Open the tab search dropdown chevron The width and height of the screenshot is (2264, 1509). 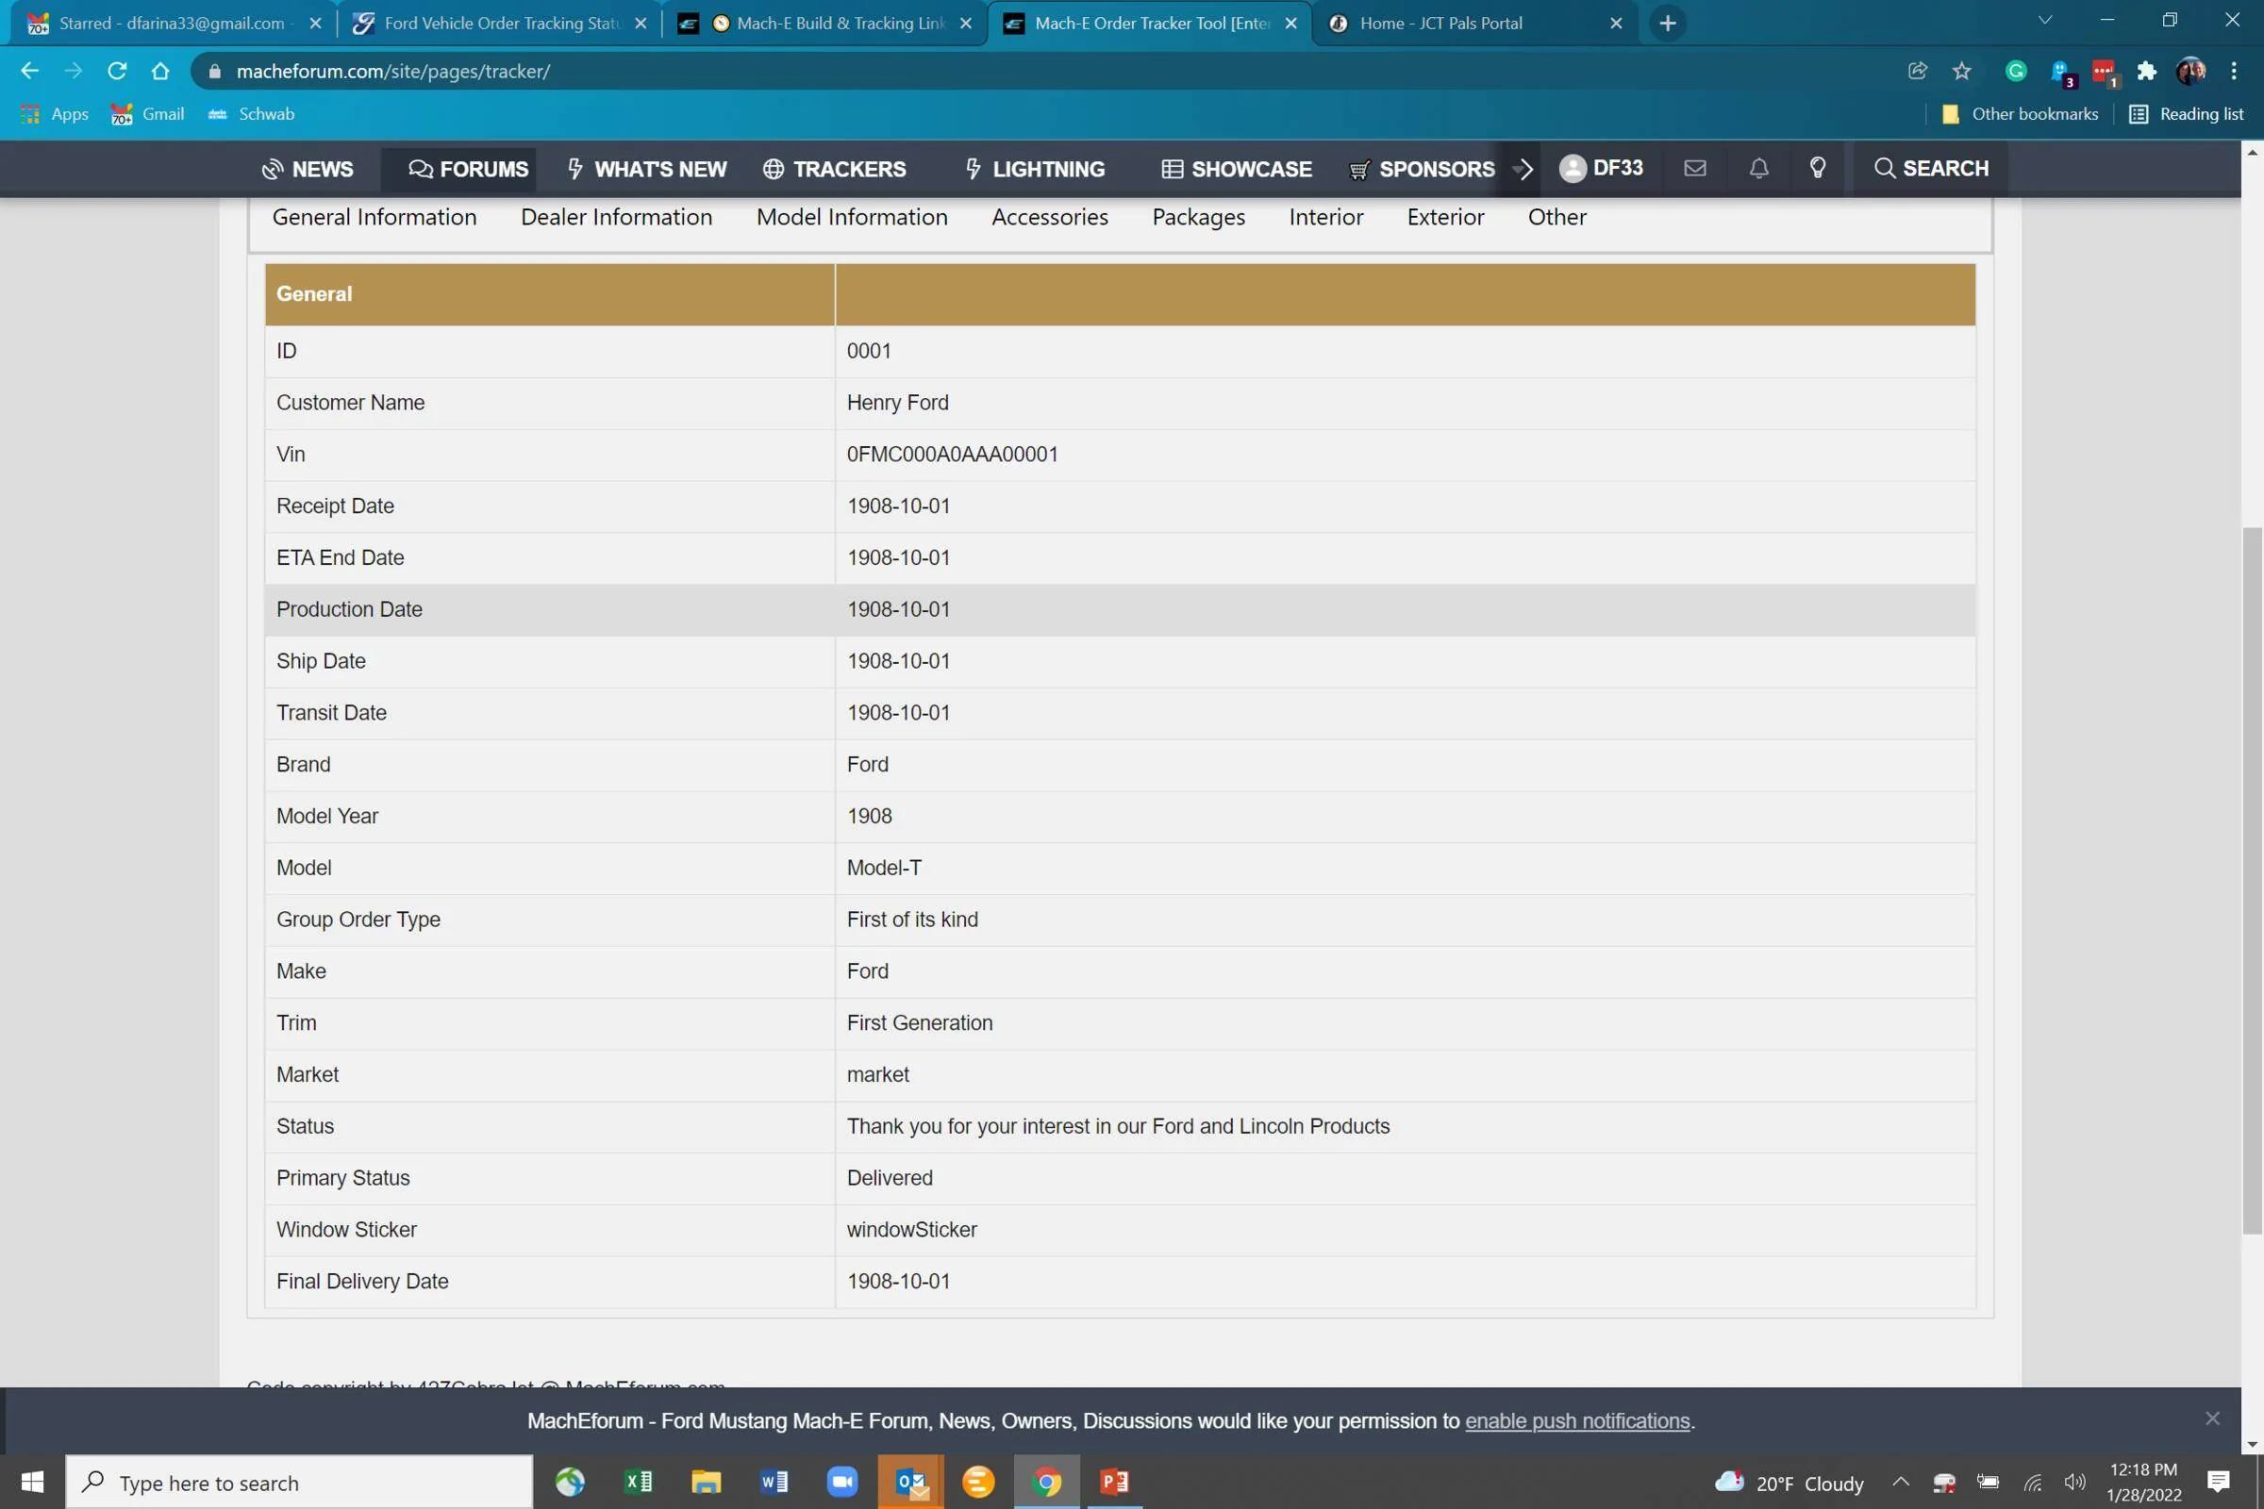(x=2045, y=21)
